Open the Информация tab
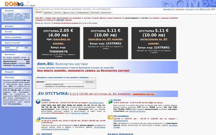The width and height of the screenshot is (216, 135). pyautogui.click(x=83, y=13)
